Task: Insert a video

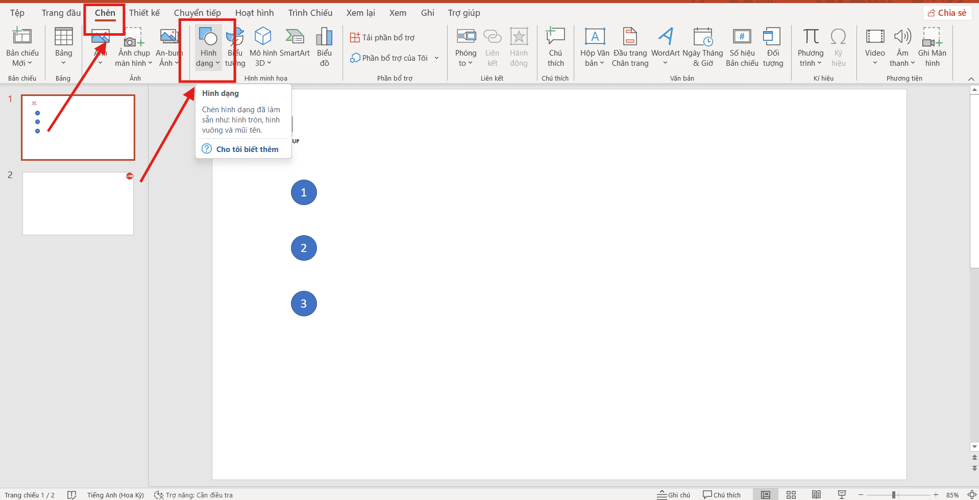Action: 875,46
